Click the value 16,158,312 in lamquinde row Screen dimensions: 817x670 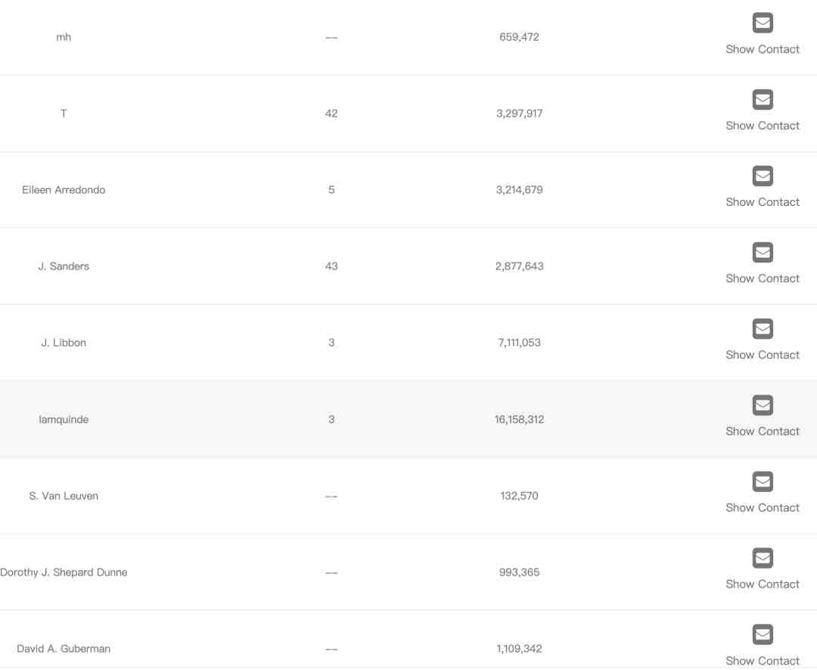(519, 419)
